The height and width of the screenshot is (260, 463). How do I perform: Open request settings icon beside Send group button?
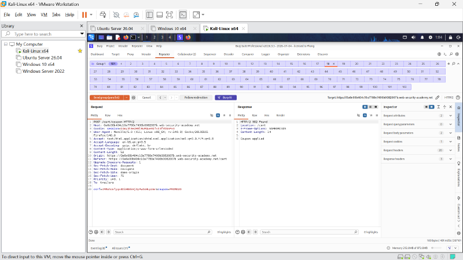tap(134, 98)
